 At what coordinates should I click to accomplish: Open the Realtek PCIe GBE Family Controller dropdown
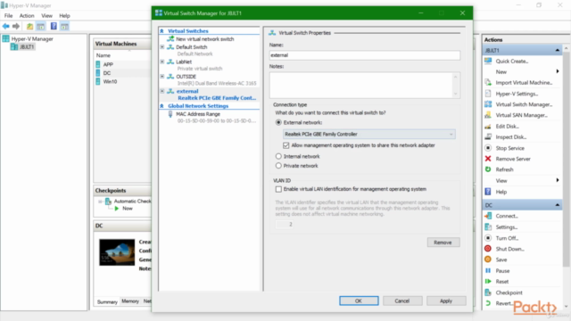tap(368, 134)
